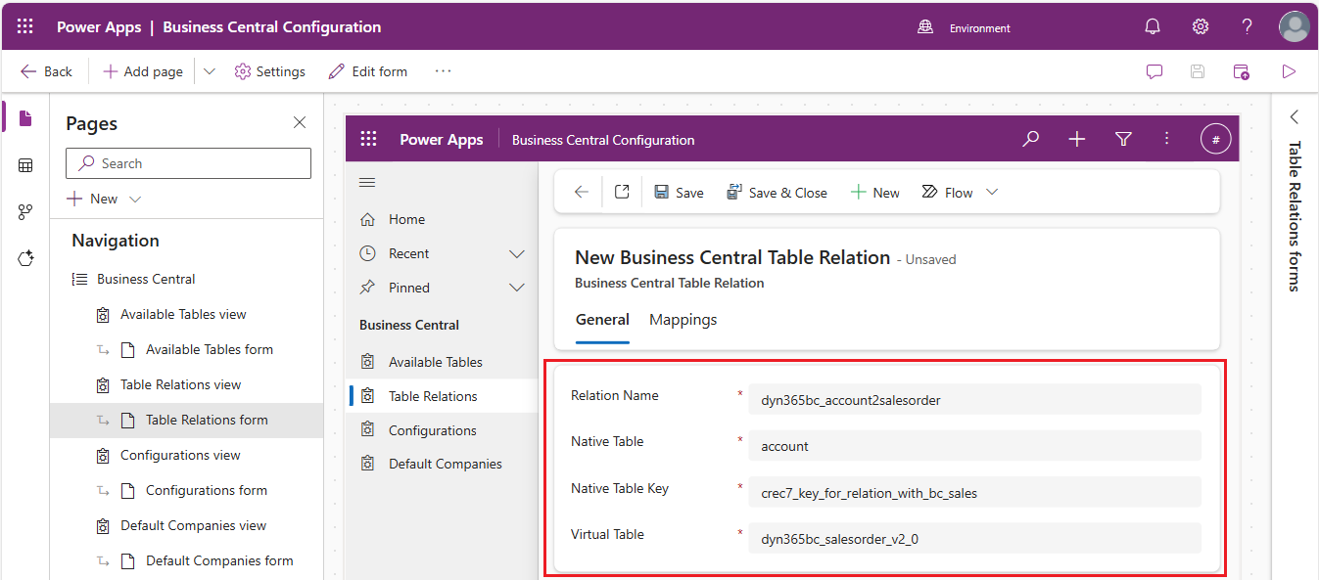Open the comments icon in command bar
This screenshot has height=580, width=1319.
coord(1154,71)
